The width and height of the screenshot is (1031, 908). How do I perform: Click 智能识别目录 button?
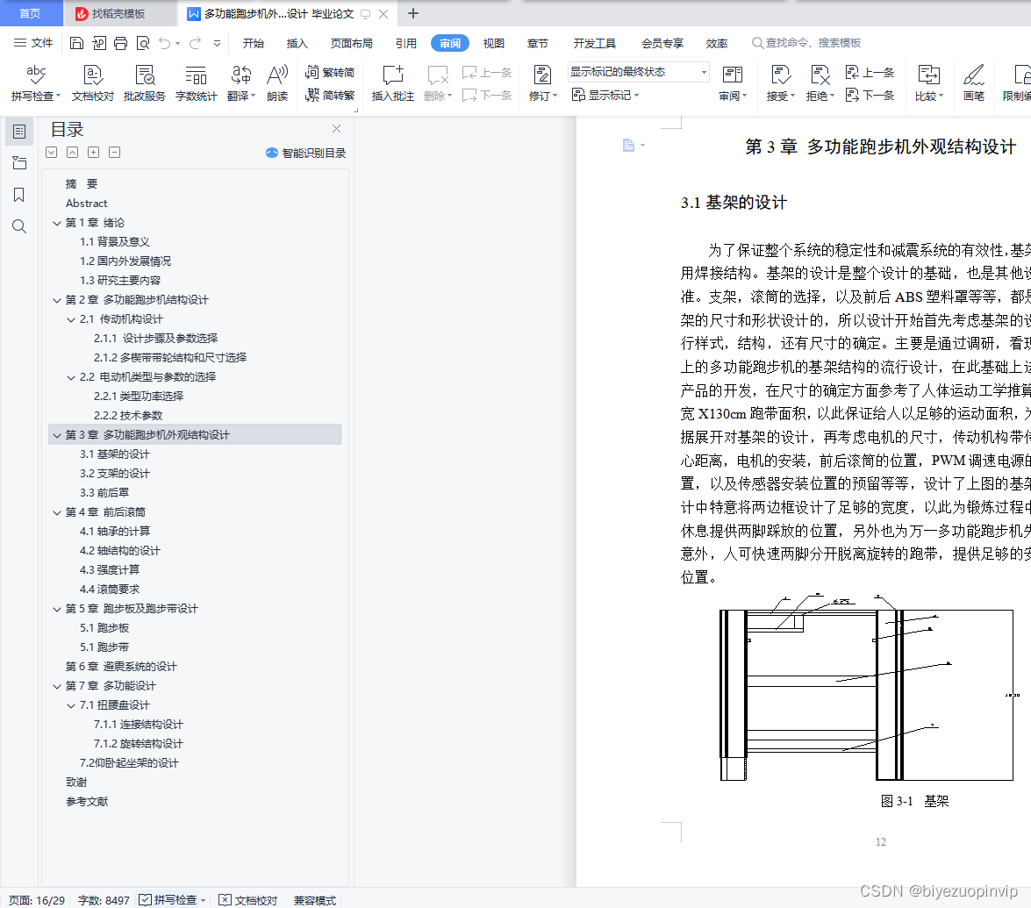coord(305,154)
